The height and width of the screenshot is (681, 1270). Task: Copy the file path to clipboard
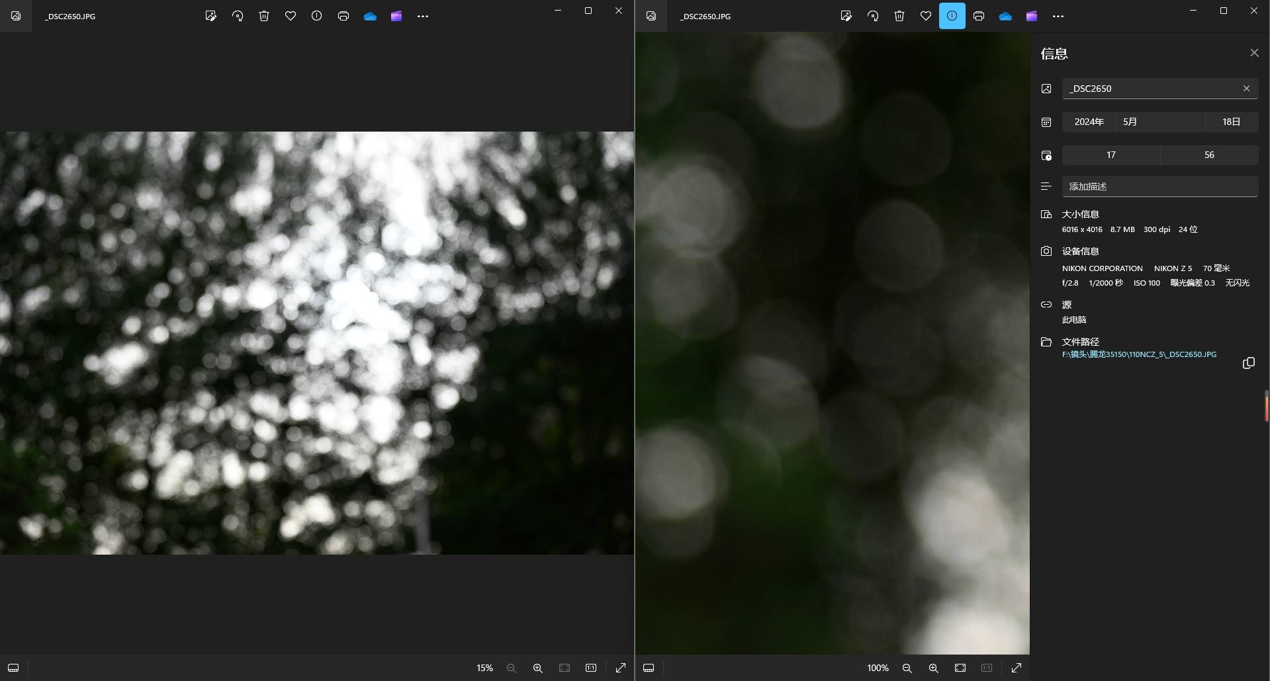pyautogui.click(x=1248, y=363)
